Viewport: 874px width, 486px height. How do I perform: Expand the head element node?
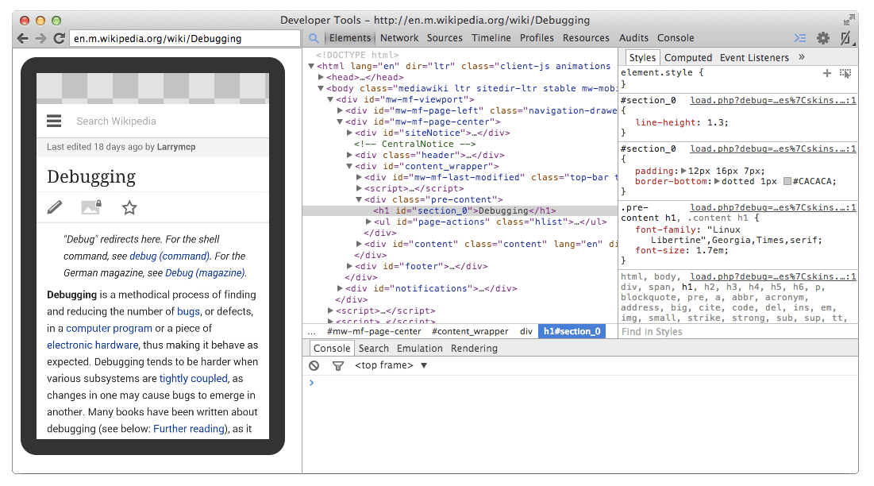pyautogui.click(x=321, y=77)
